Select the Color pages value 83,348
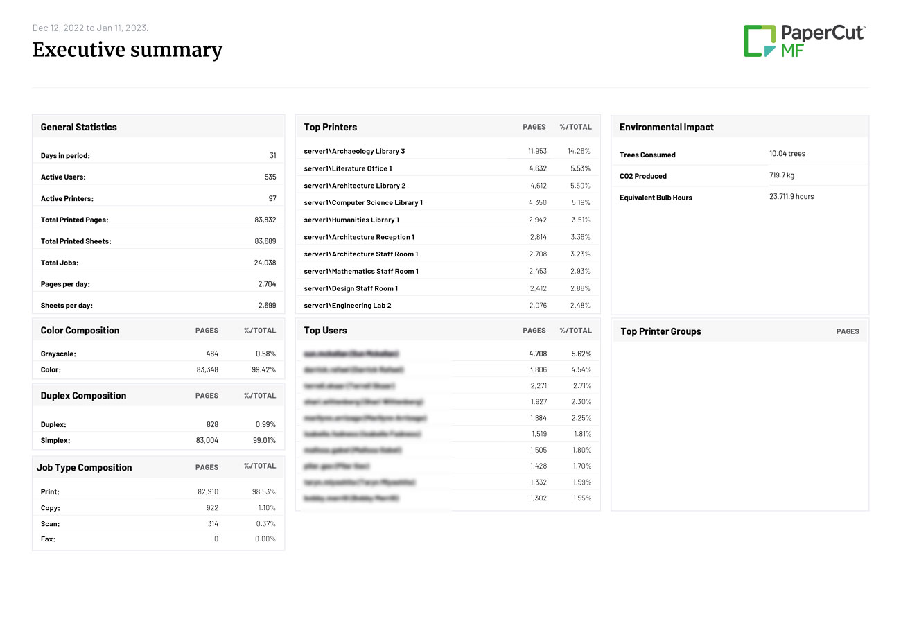 point(207,370)
